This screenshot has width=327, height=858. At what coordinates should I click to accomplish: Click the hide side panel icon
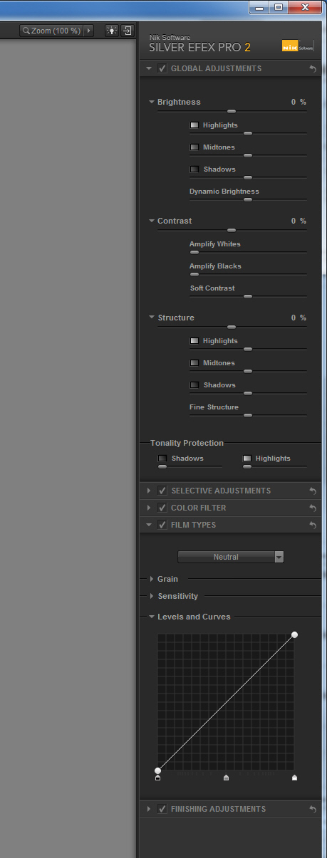tap(127, 31)
